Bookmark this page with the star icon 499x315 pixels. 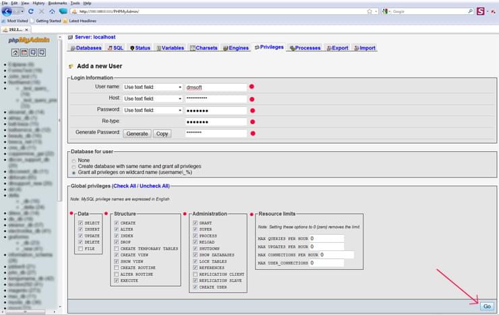coord(370,11)
